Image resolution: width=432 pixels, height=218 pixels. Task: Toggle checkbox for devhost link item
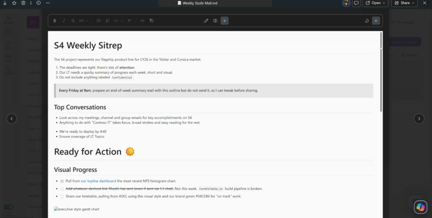(62, 189)
